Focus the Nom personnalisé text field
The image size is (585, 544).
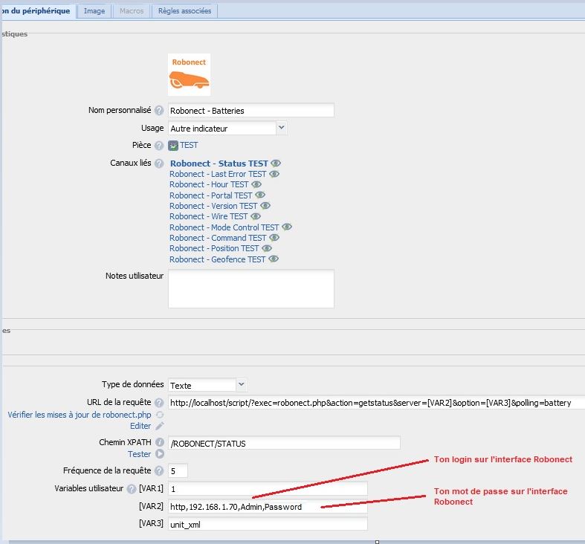251,111
